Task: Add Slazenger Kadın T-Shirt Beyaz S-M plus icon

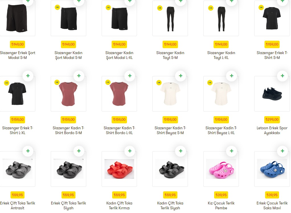Action: click(181, 76)
